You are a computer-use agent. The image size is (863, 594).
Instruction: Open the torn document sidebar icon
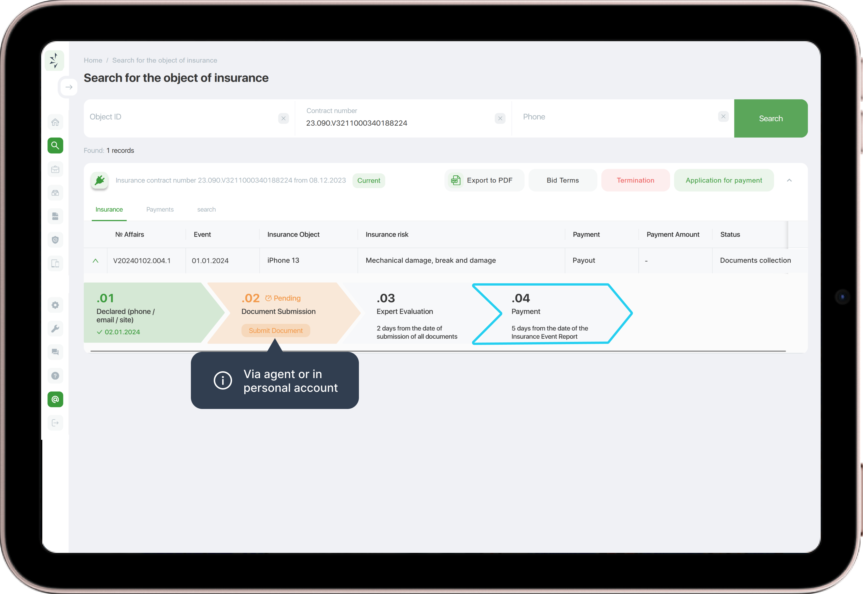(55, 216)
